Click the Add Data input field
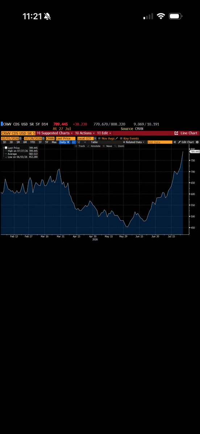Viewport: 200px width, 434px height. (160, 142)
